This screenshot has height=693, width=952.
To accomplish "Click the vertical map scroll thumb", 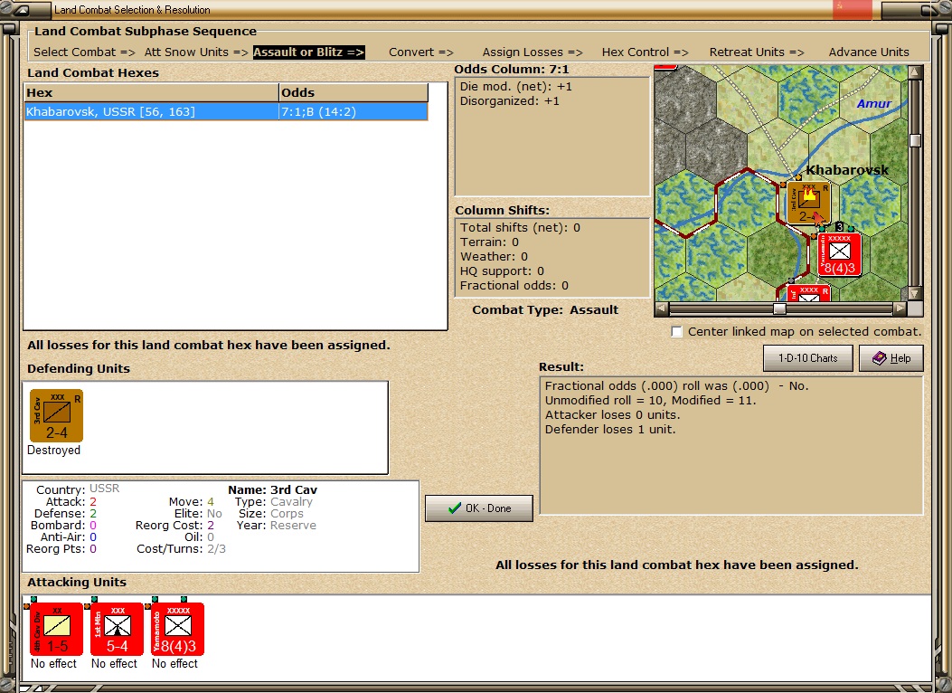I will 916,140.
